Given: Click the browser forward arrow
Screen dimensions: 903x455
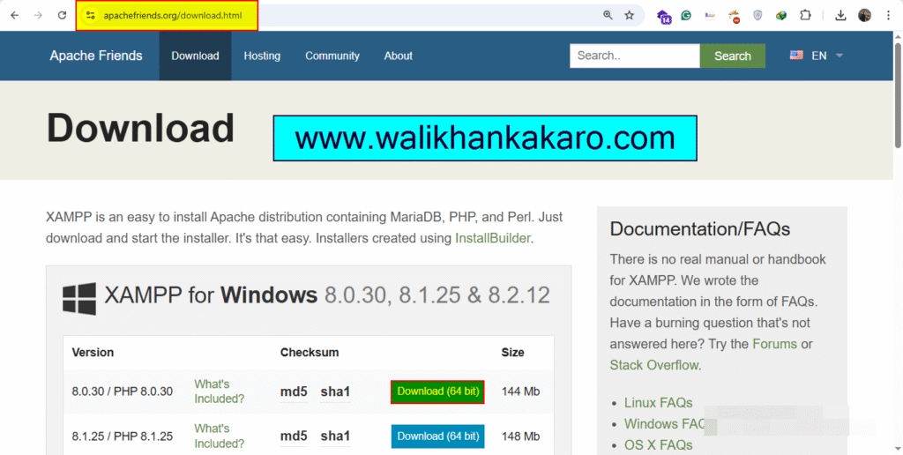Looking at the screenshot, I should pyautogui.click(x=38, y=16).
